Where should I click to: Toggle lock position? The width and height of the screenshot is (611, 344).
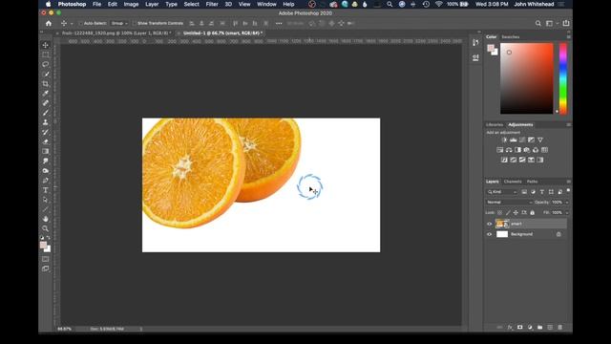(x=516, y=212)
